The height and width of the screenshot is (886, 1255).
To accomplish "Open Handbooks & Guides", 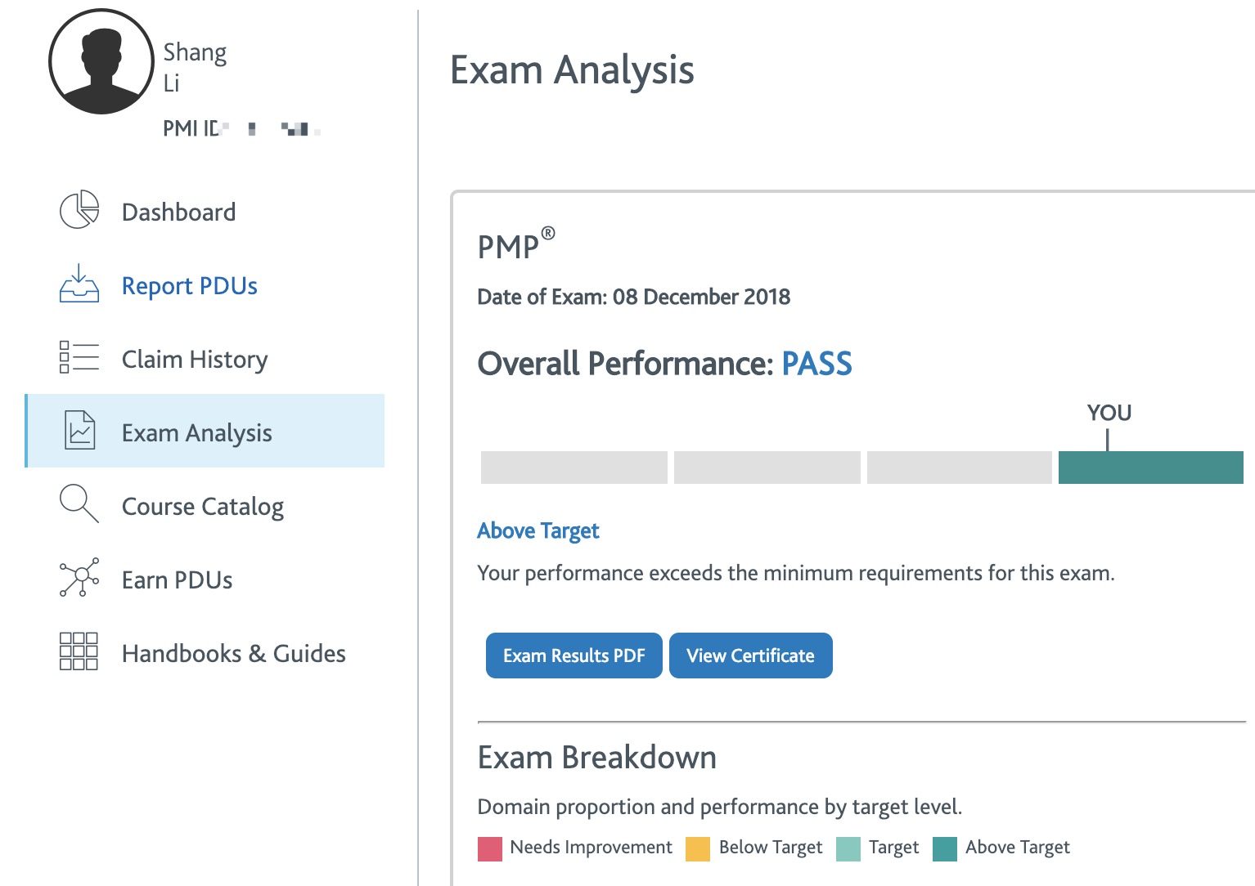I will 234,654.
